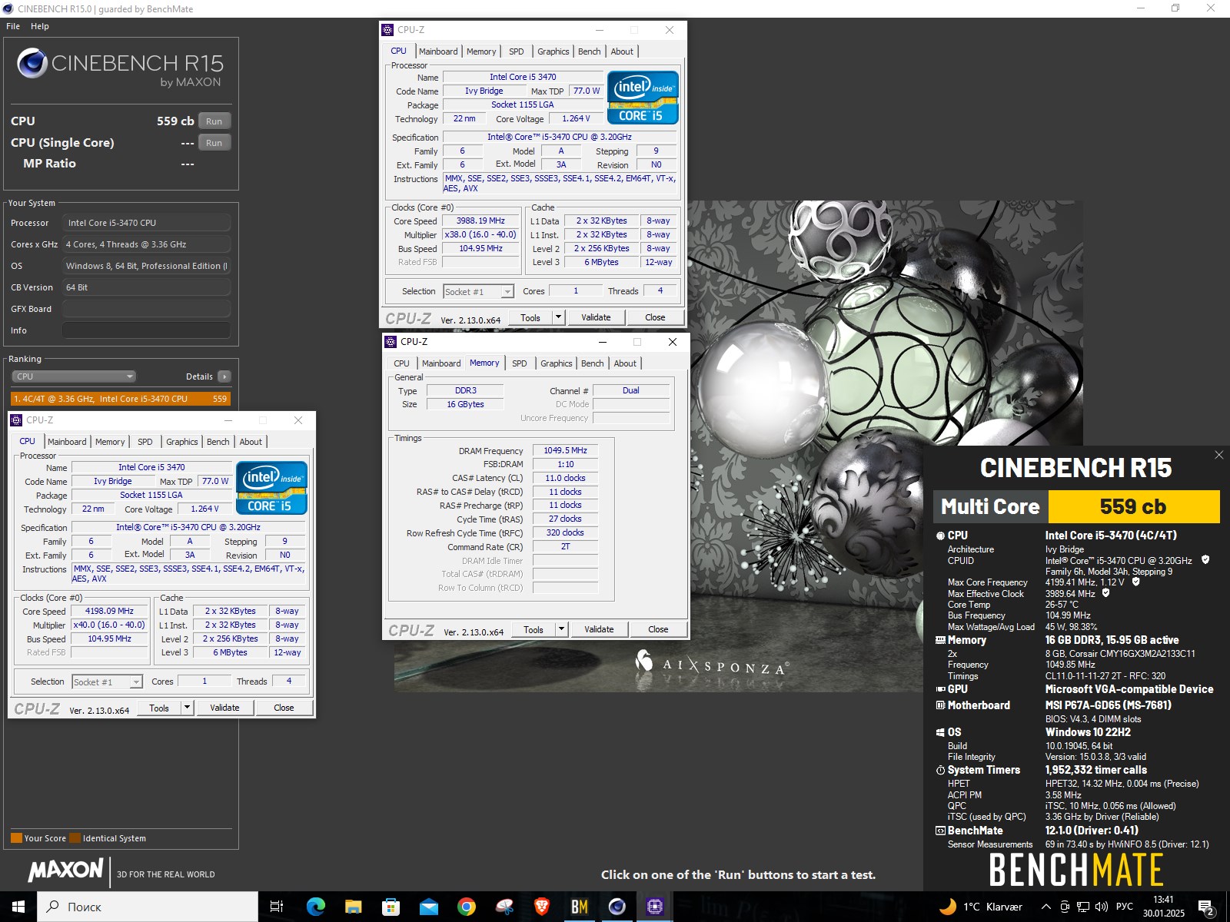This screenshot has height=922, width=1230.
Task: Expand Tools dropdown arrow in top CPU-Z window
Action: [559, 317]
